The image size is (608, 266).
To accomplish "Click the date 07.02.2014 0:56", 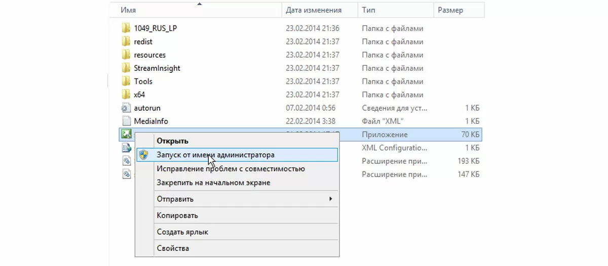I will (x=311, y=108).
